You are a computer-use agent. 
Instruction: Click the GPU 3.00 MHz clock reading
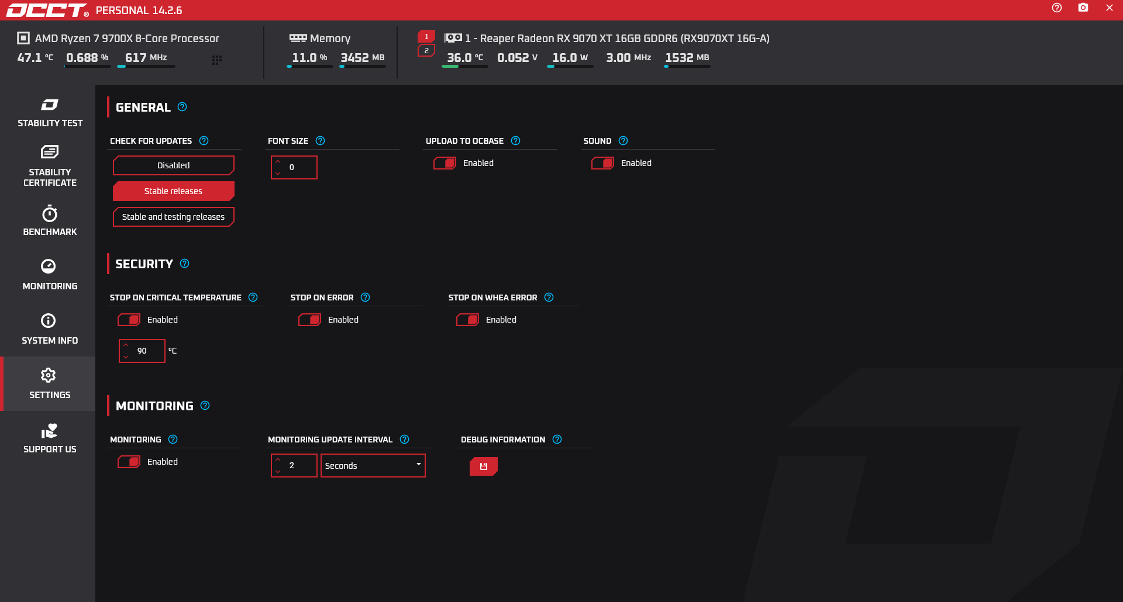tap(629, 58)
